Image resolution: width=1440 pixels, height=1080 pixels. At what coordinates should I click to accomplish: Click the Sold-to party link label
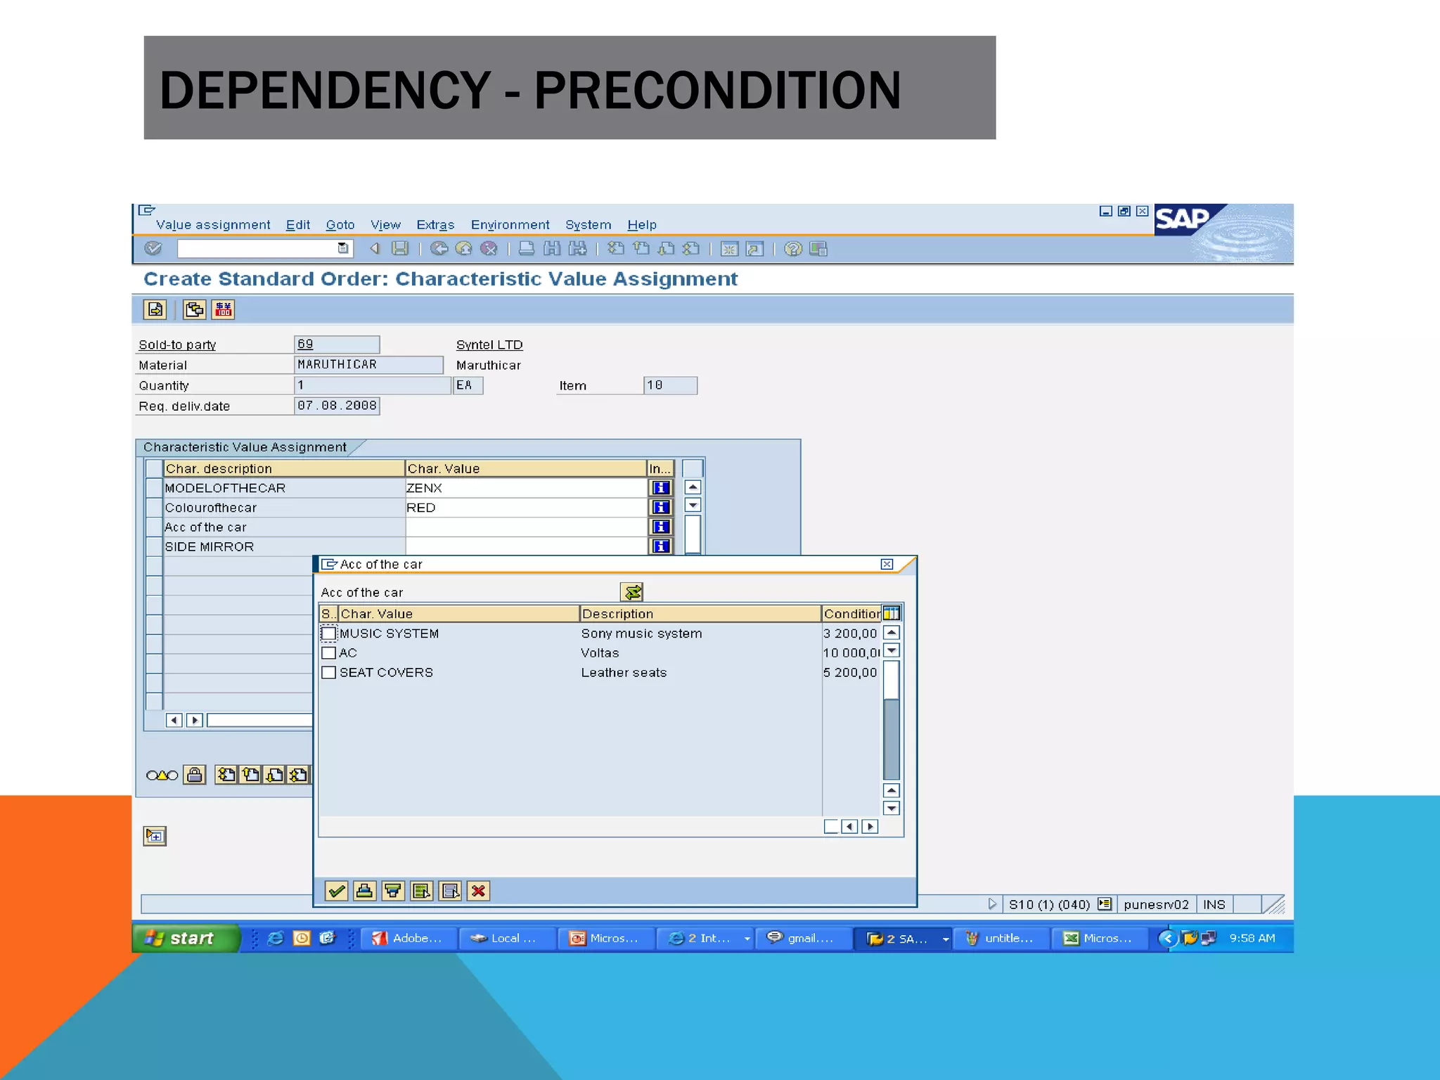(177, 345)
